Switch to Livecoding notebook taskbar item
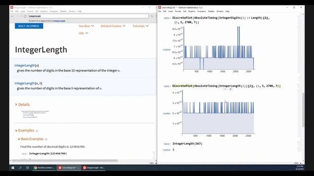The width and height of the screenshot is (314, 176). tap(69, 168)
